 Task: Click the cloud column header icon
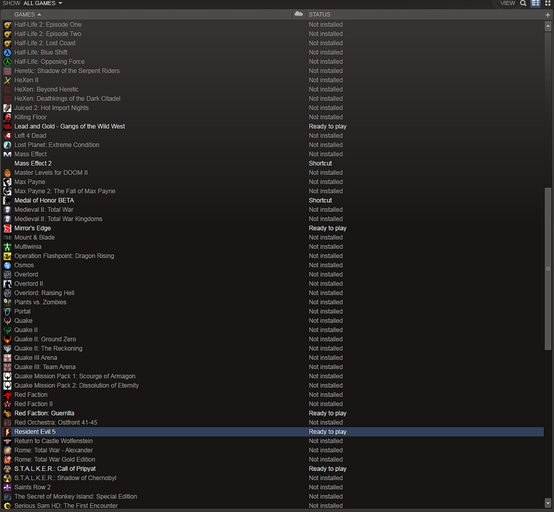(x=299, y=14)
